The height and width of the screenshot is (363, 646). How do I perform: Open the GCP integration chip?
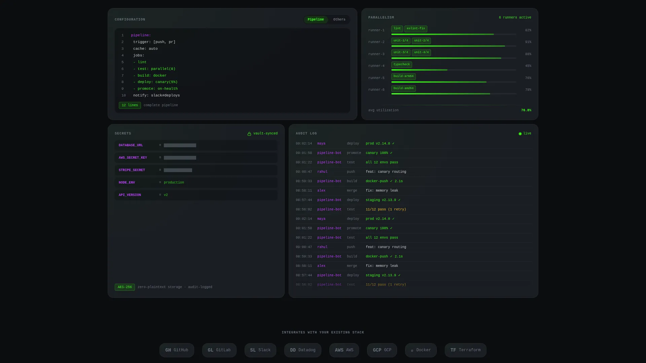382,350
